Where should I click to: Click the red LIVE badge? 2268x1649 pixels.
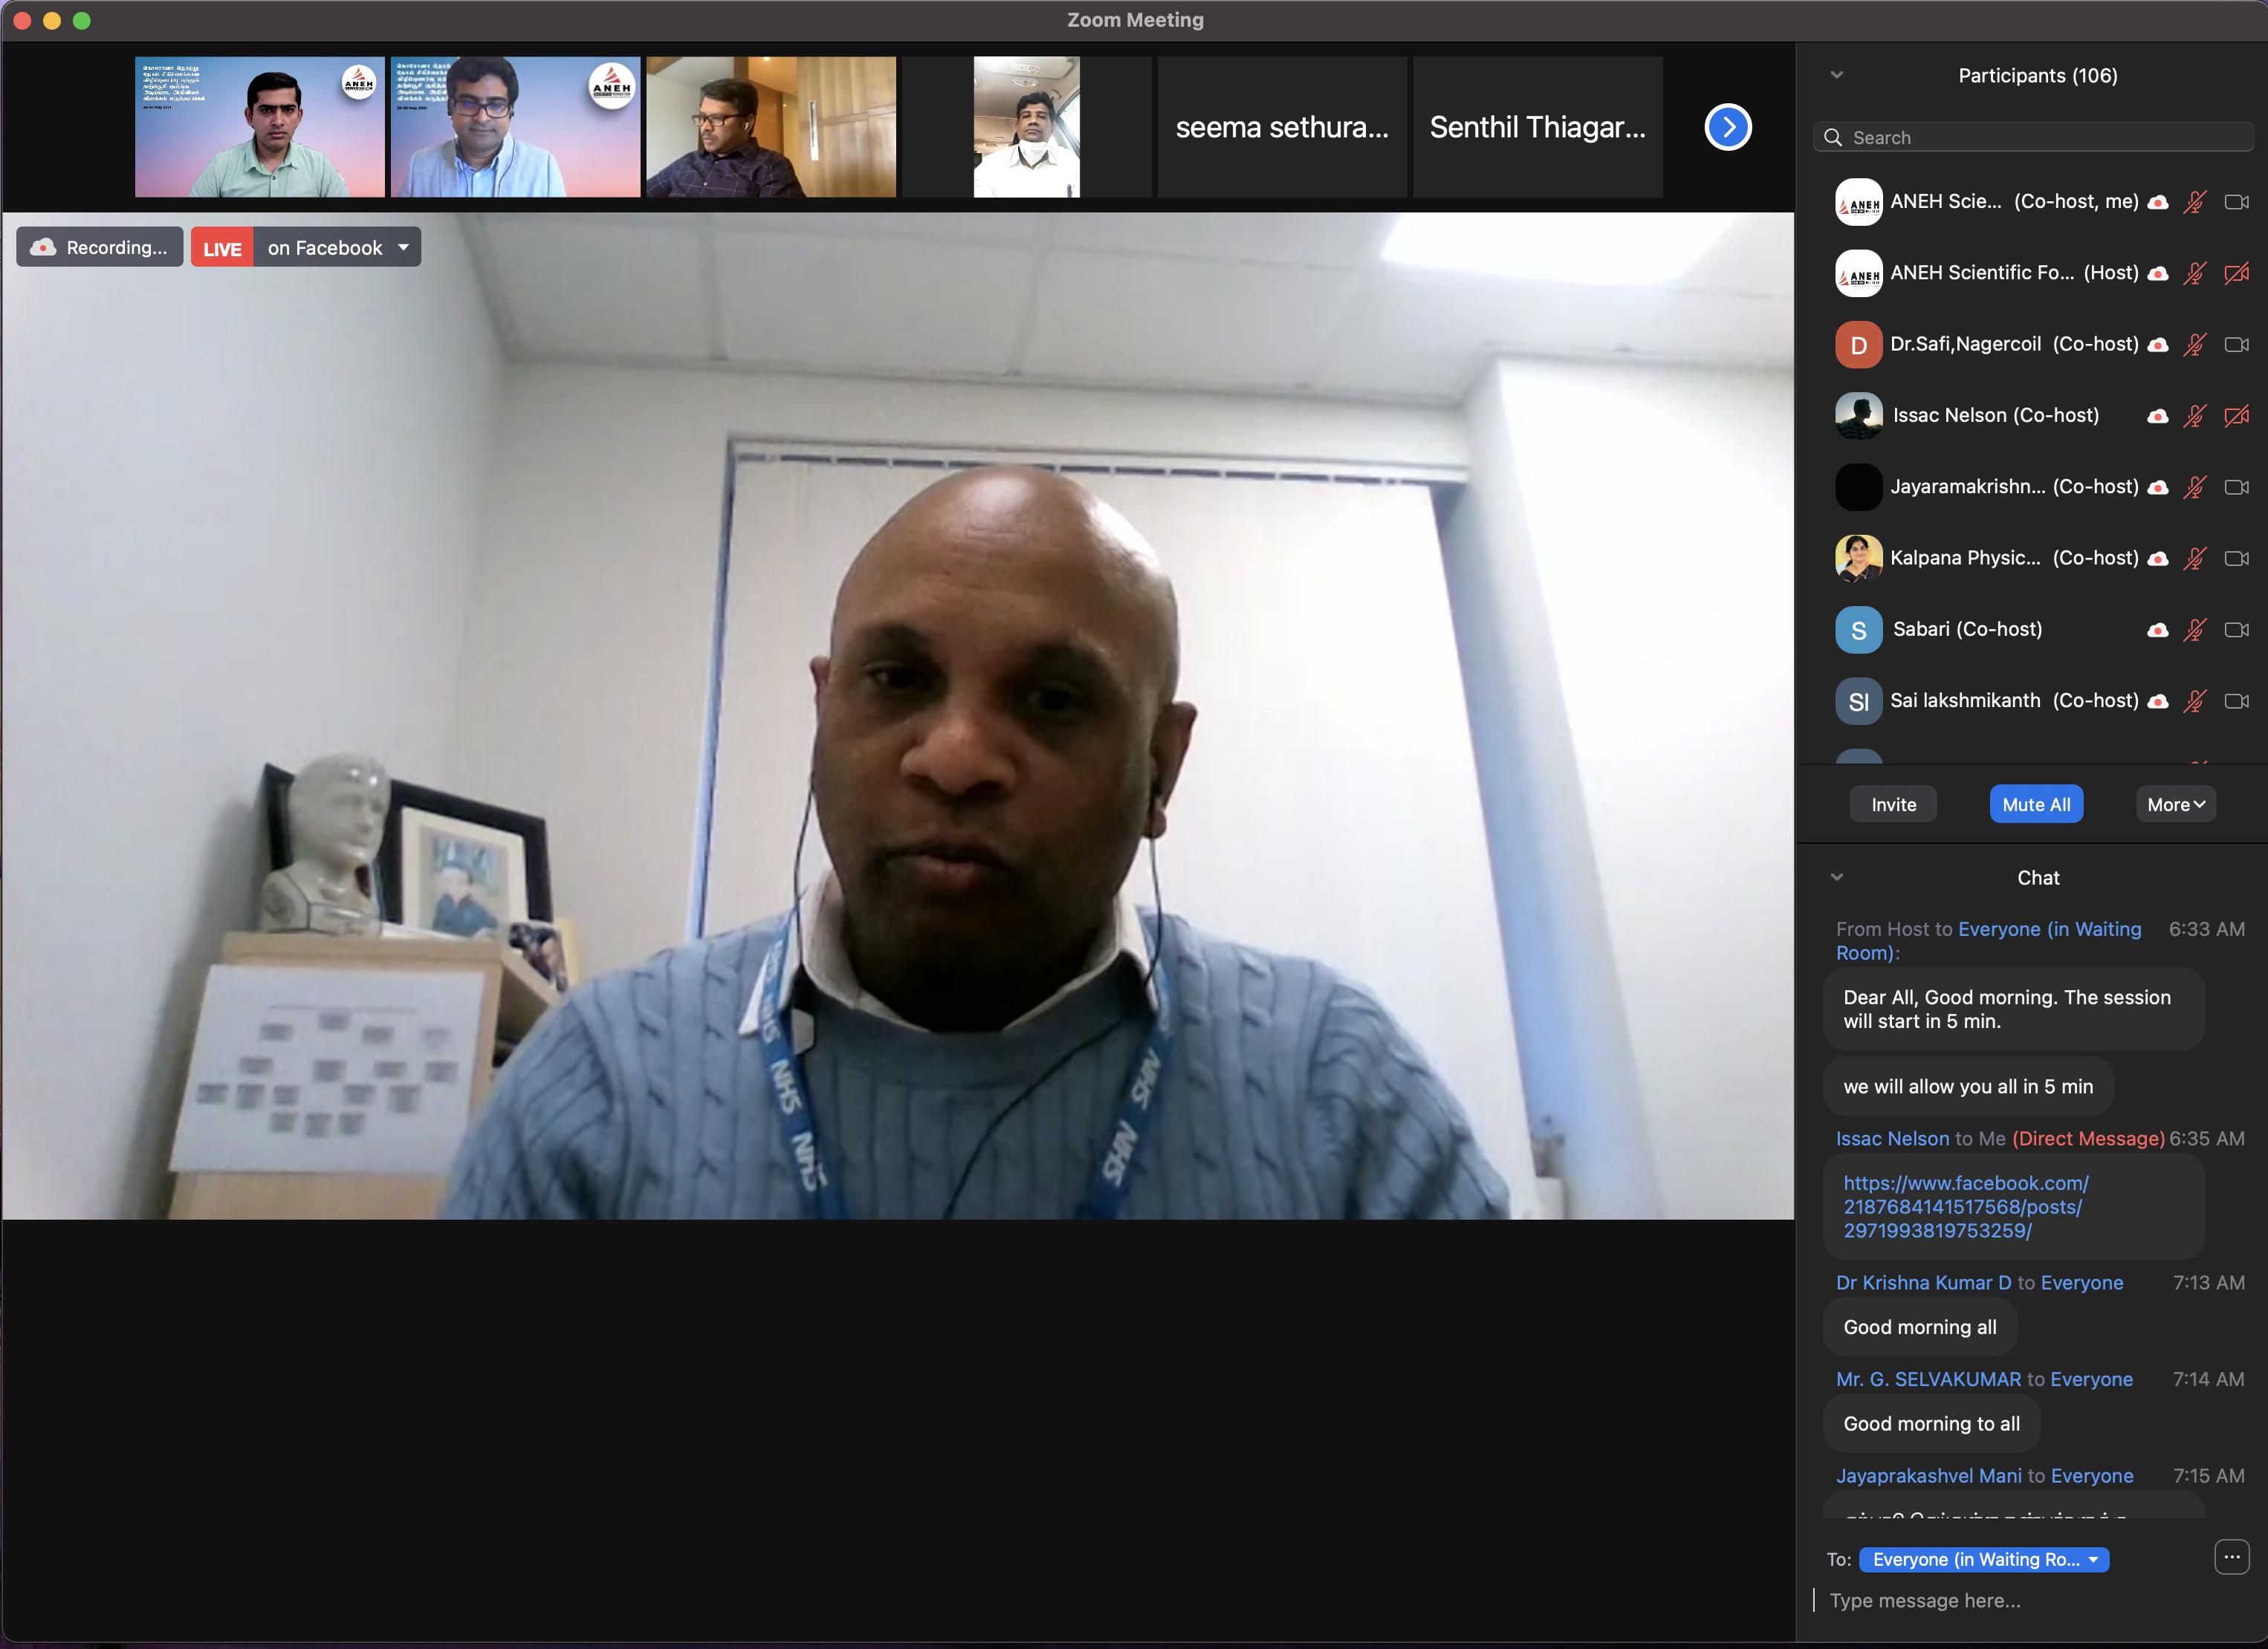pos(222,248)
